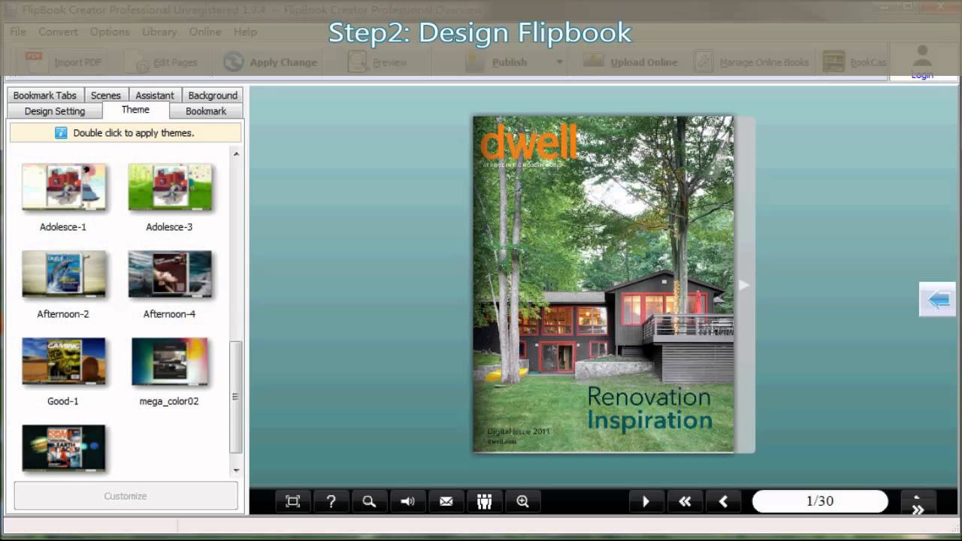
Task: Flip to next page with white arrow
Action: (x=743, y=285)
